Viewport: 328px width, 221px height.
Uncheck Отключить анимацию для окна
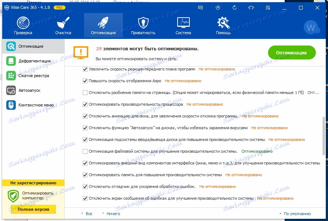(85, 116)
